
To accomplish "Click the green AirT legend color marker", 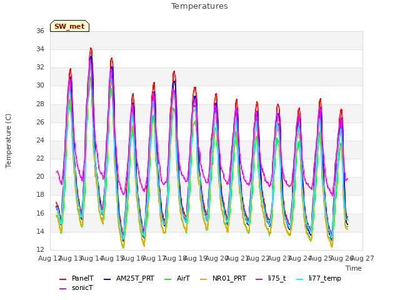I will coord(168,279).
